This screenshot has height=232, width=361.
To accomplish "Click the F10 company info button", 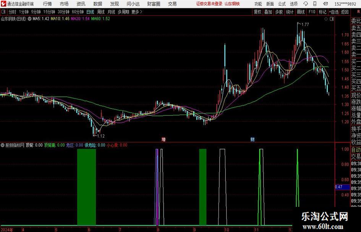I will click(312, 12).
